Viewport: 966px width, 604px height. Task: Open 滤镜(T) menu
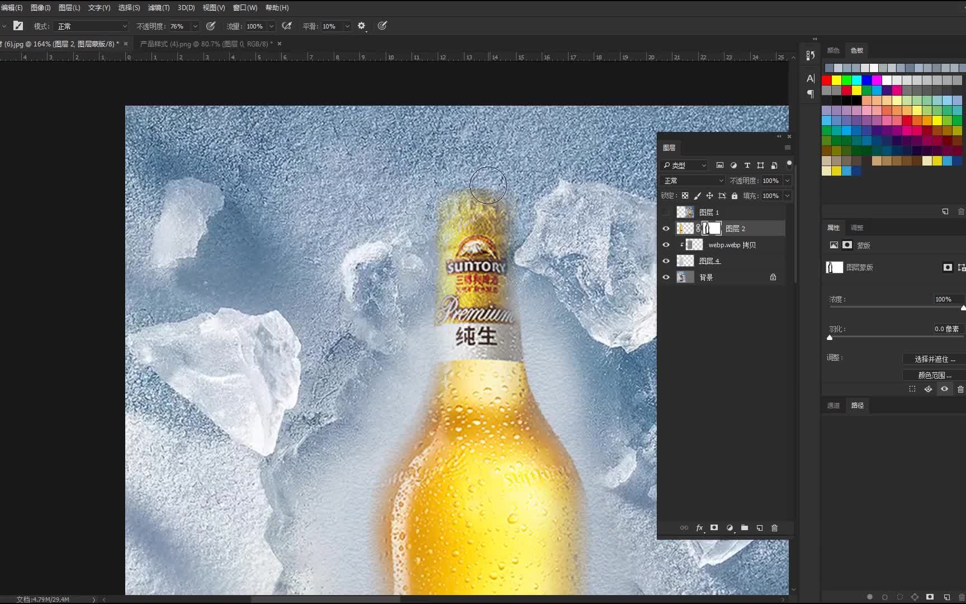click(x=159, y=8)
